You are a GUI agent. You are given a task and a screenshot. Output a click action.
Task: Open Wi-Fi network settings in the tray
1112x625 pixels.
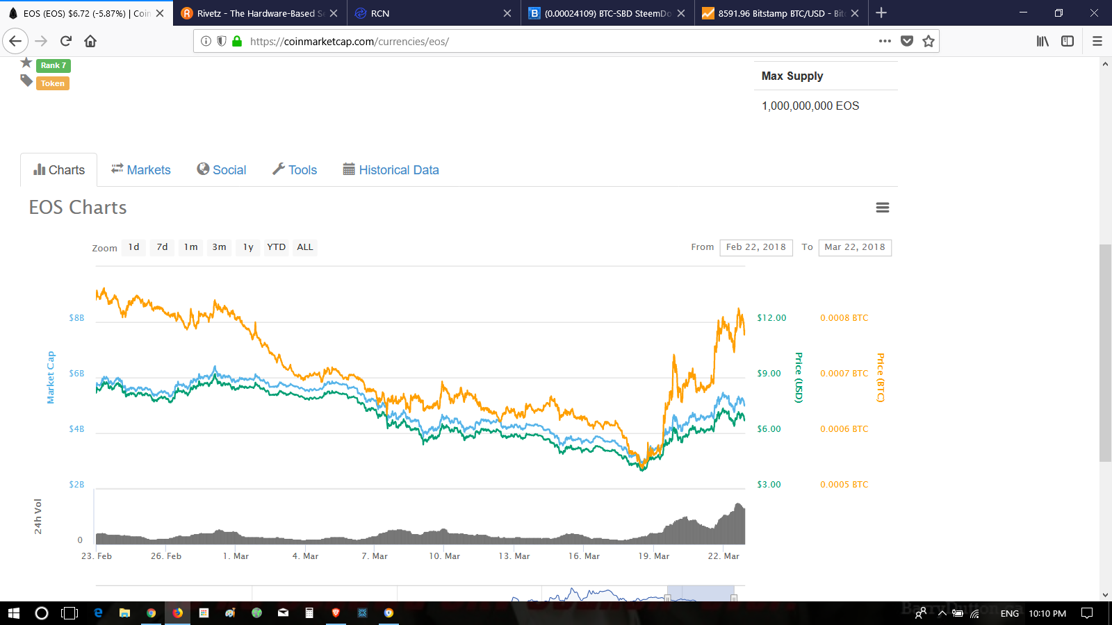(x=975, y=613)
